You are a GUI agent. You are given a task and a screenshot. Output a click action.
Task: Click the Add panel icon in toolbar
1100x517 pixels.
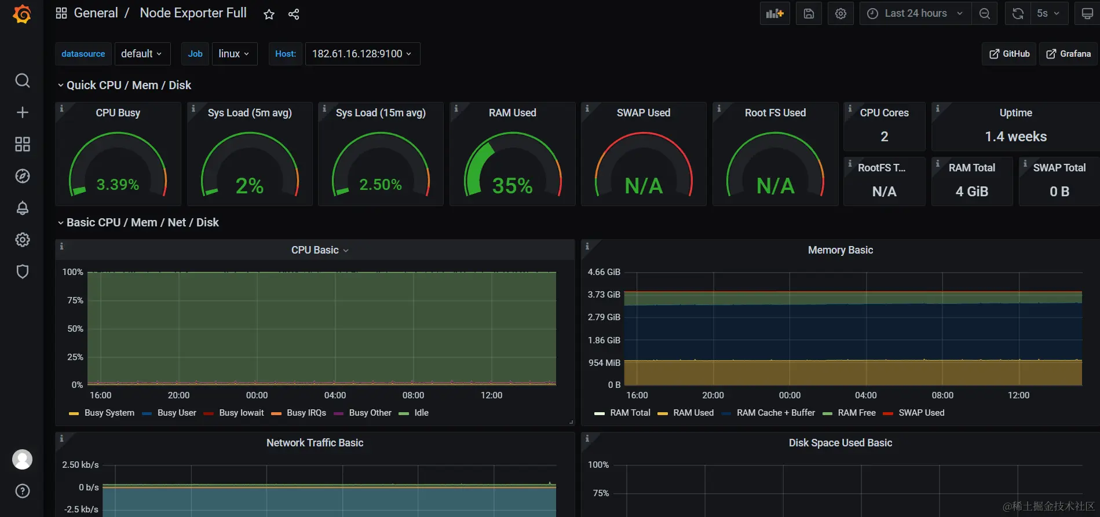point(774,13)
